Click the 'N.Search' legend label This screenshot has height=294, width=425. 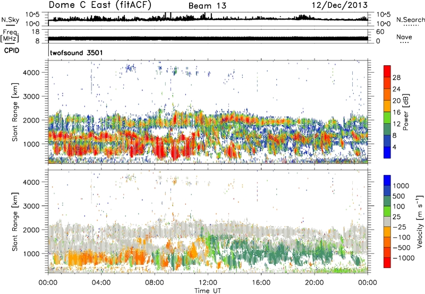click(410, 20)
